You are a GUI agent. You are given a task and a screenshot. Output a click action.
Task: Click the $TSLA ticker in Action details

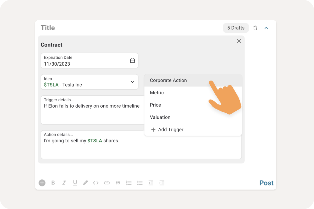click(x=95, y=141)
